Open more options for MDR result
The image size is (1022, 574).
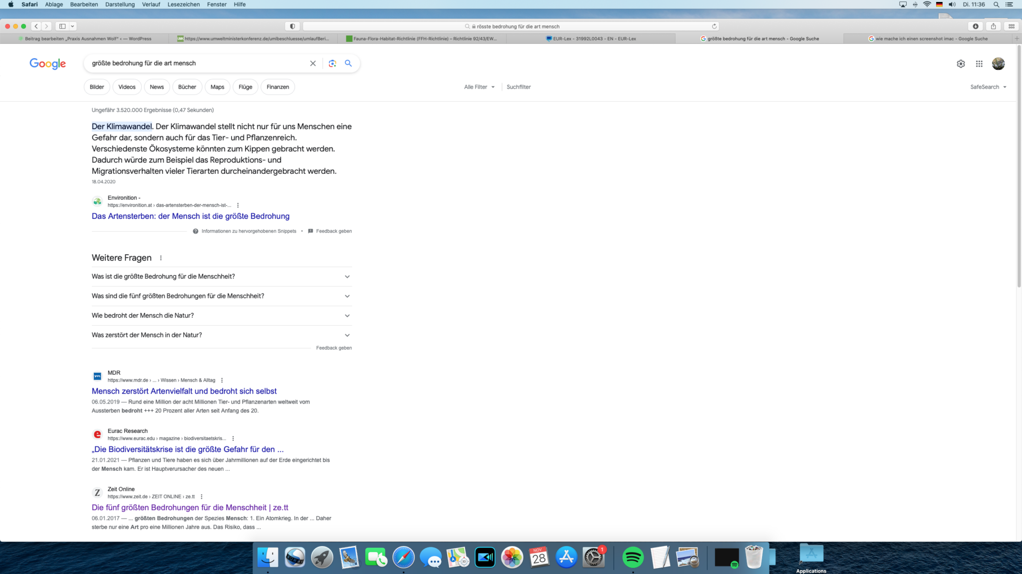[222, 380]
